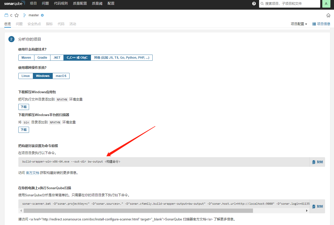Choose Linux operating system
Viewport: 334px width, 225px height.
tap(26, 76)
